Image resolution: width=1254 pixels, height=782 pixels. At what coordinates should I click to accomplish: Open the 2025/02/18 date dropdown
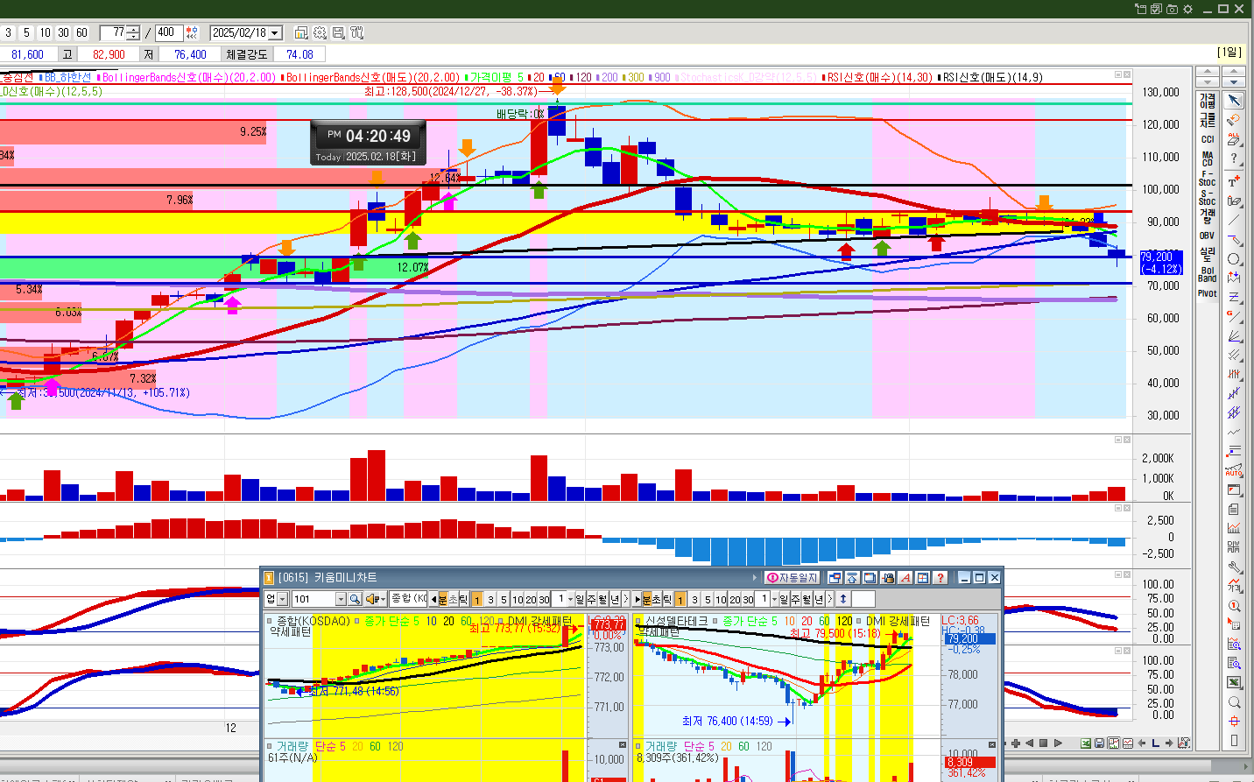click(273, 32)
